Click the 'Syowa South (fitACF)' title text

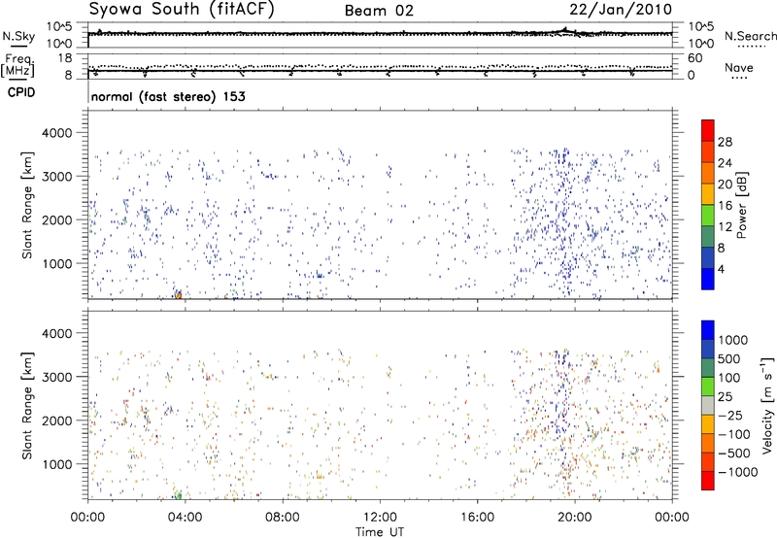coord(182,10)
